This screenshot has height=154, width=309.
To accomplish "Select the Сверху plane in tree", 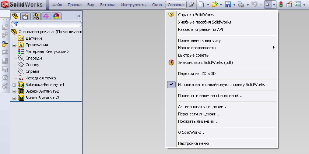I will [32, 65].
